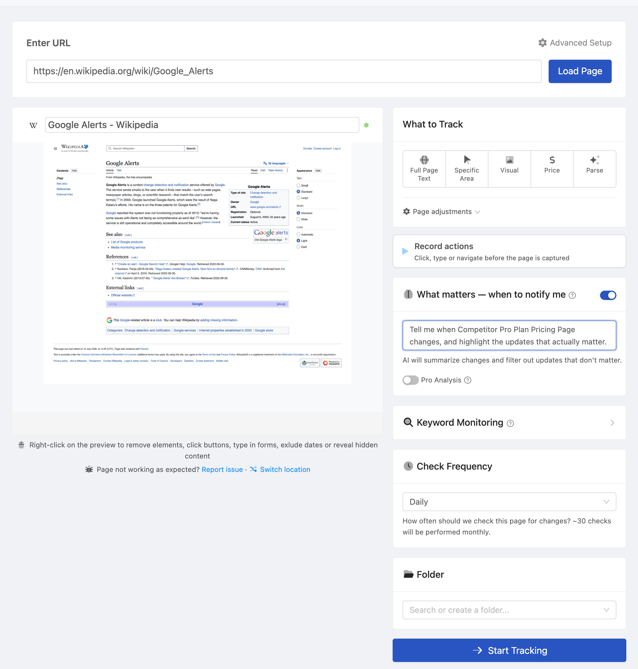Click the Wikipedia logo in the preview
The width and height of the screenshot is (638, 669).
(x=75, y=148)
